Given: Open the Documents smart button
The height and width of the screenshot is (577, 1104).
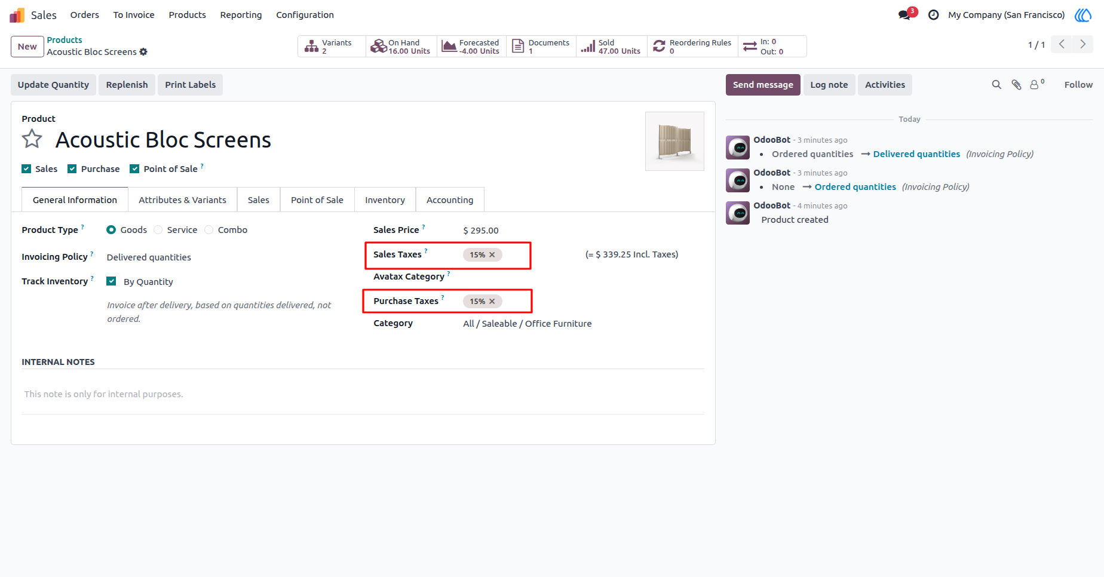Looking at the screenshot, I should click(541, 47).
